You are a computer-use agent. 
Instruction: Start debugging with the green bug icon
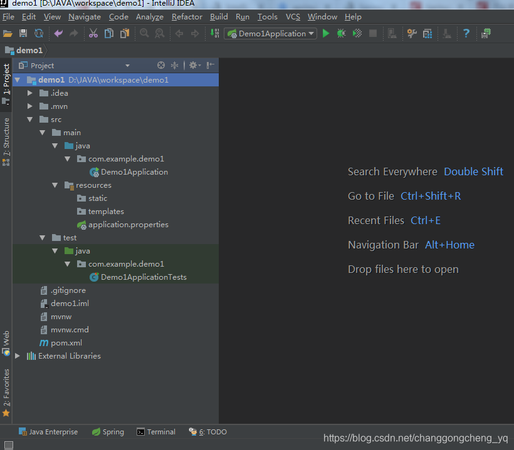click(x=341, y=33)
